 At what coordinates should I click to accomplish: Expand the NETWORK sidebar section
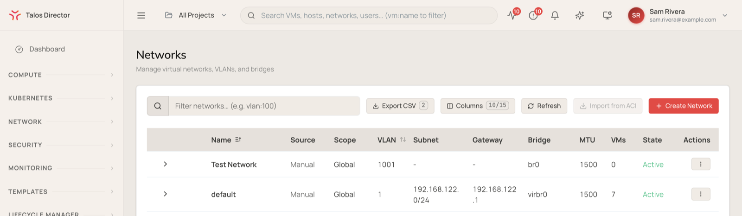pyautogui.click(x=61, y=121)
